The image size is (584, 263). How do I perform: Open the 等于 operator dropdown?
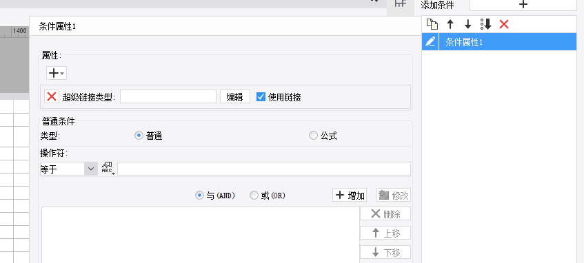coord(68,169)
